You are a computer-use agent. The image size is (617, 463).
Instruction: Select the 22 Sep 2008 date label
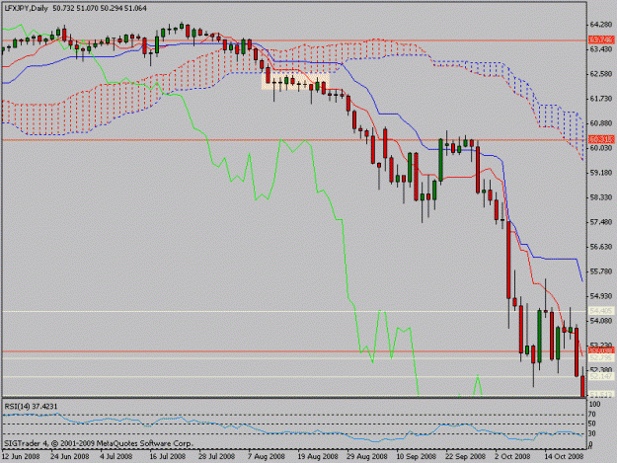click(465, 456)
